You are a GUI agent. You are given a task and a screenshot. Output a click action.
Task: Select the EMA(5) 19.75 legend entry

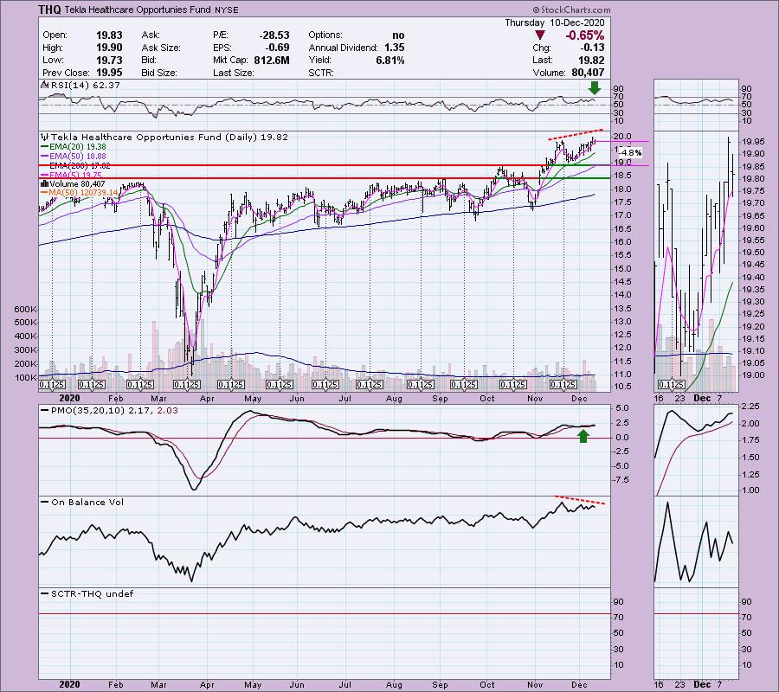pos(72,176)
